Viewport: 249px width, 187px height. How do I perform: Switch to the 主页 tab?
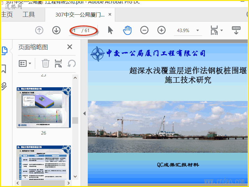pos(7,14)
